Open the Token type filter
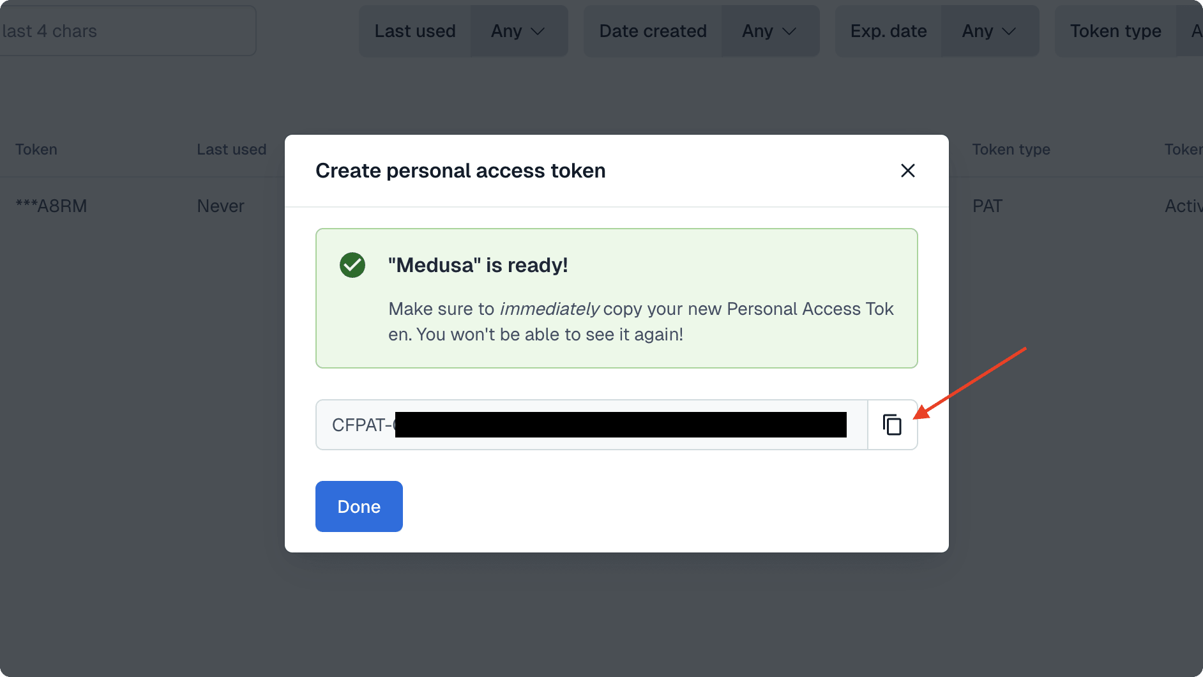Viewport: 1203px width, 677px height. (1116, 30)
